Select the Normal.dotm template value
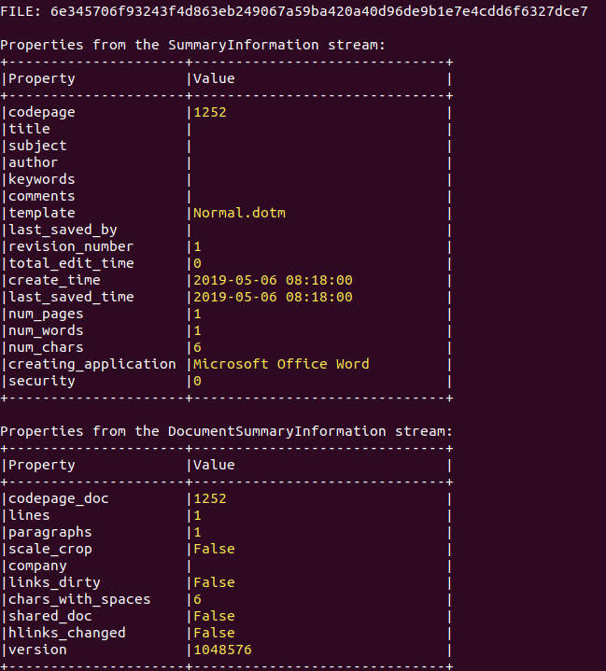This screenshot has height=671, width=606. click(x=239, y=213)
